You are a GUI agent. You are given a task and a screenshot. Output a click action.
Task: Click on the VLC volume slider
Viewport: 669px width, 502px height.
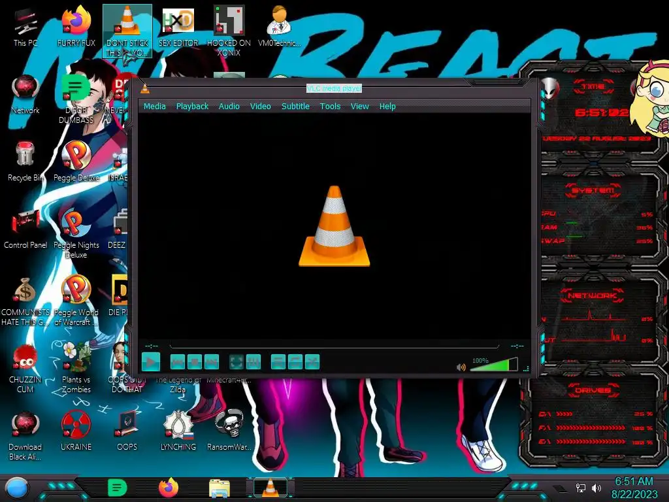[494, 365]
